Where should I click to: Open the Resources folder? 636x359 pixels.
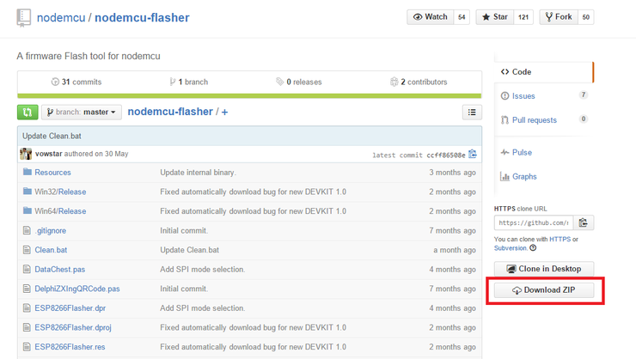[52, 173]
